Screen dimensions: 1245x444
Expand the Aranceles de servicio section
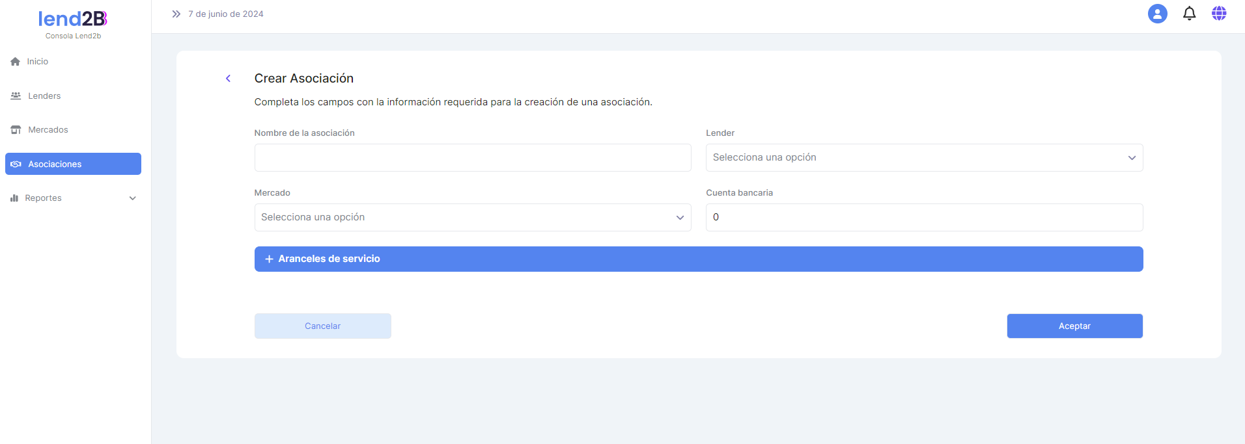click(698, 259)
